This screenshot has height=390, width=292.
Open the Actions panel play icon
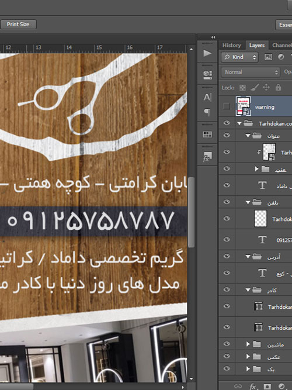(207, 53)
